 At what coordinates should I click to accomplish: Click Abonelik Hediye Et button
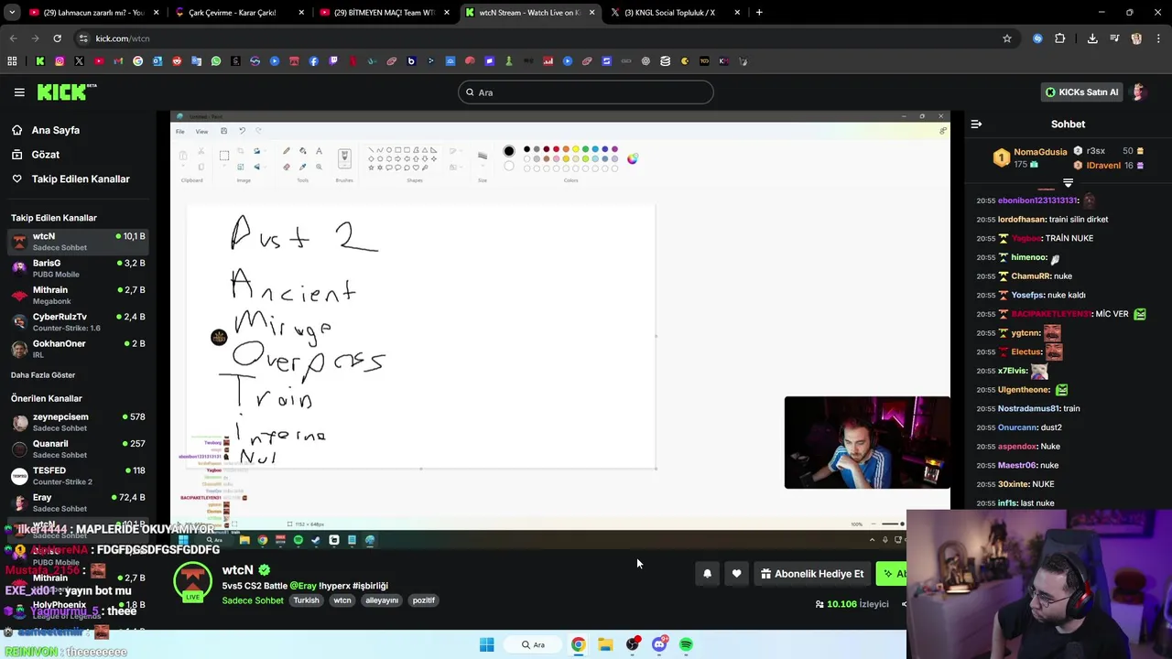click(x=812, y=574)
